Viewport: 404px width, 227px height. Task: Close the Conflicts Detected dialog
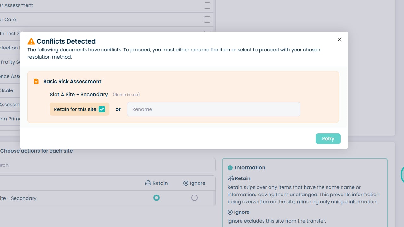tap(340, 39)
